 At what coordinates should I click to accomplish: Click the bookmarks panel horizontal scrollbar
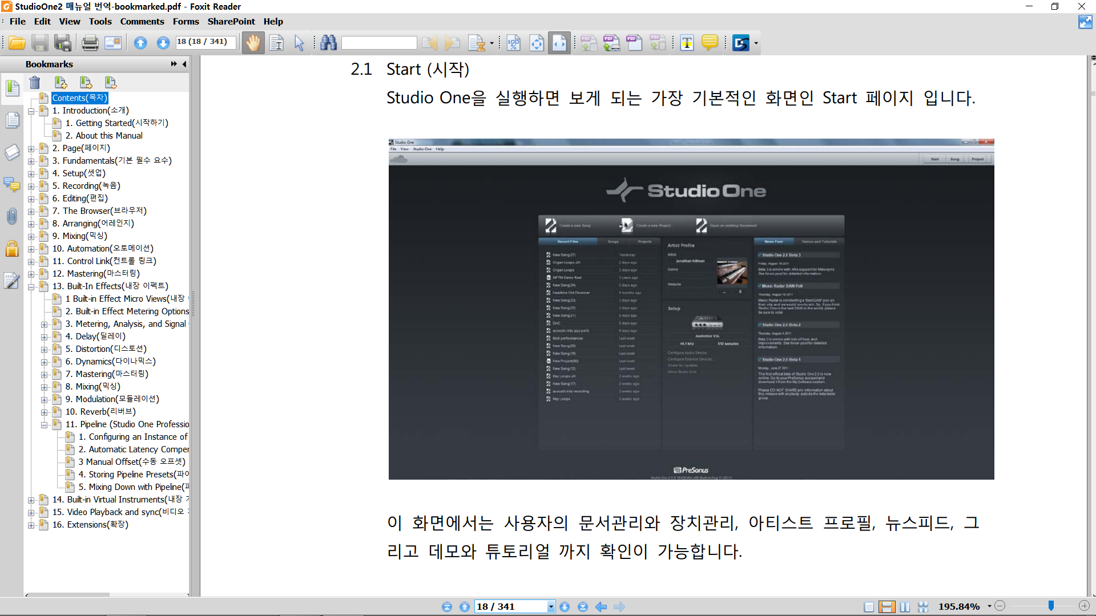click(68, 595)
